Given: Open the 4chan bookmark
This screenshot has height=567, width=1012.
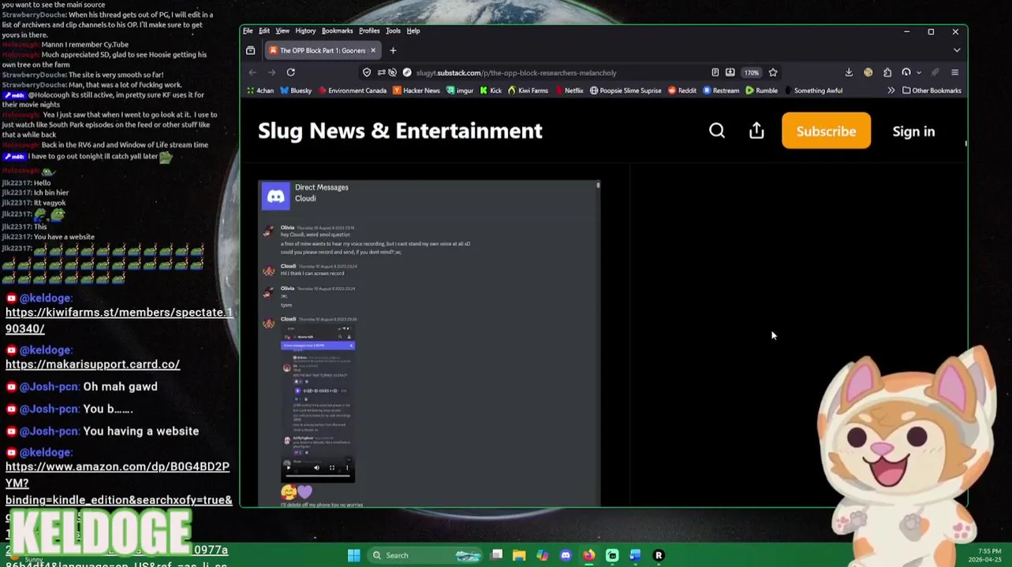Looking at the screenshot, I should click(x=260, y=91).
